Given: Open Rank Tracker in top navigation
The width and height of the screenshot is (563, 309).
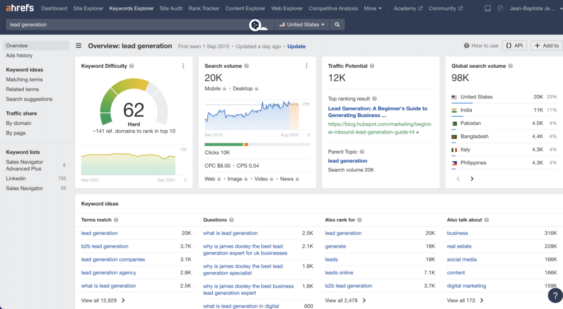Looking at the screenshot, I should pyautogui.click(x=204, y=8).
